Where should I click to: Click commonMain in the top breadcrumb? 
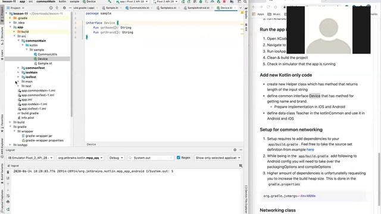46,1
